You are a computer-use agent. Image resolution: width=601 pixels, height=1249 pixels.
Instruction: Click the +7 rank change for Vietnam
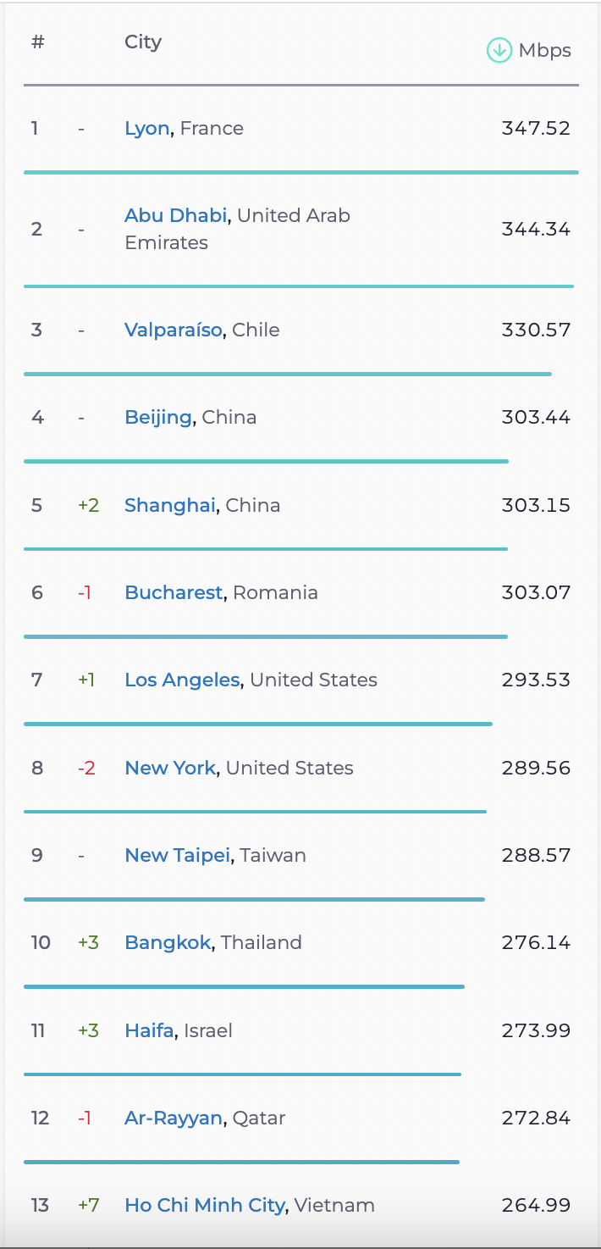(x=88, y=1205)
